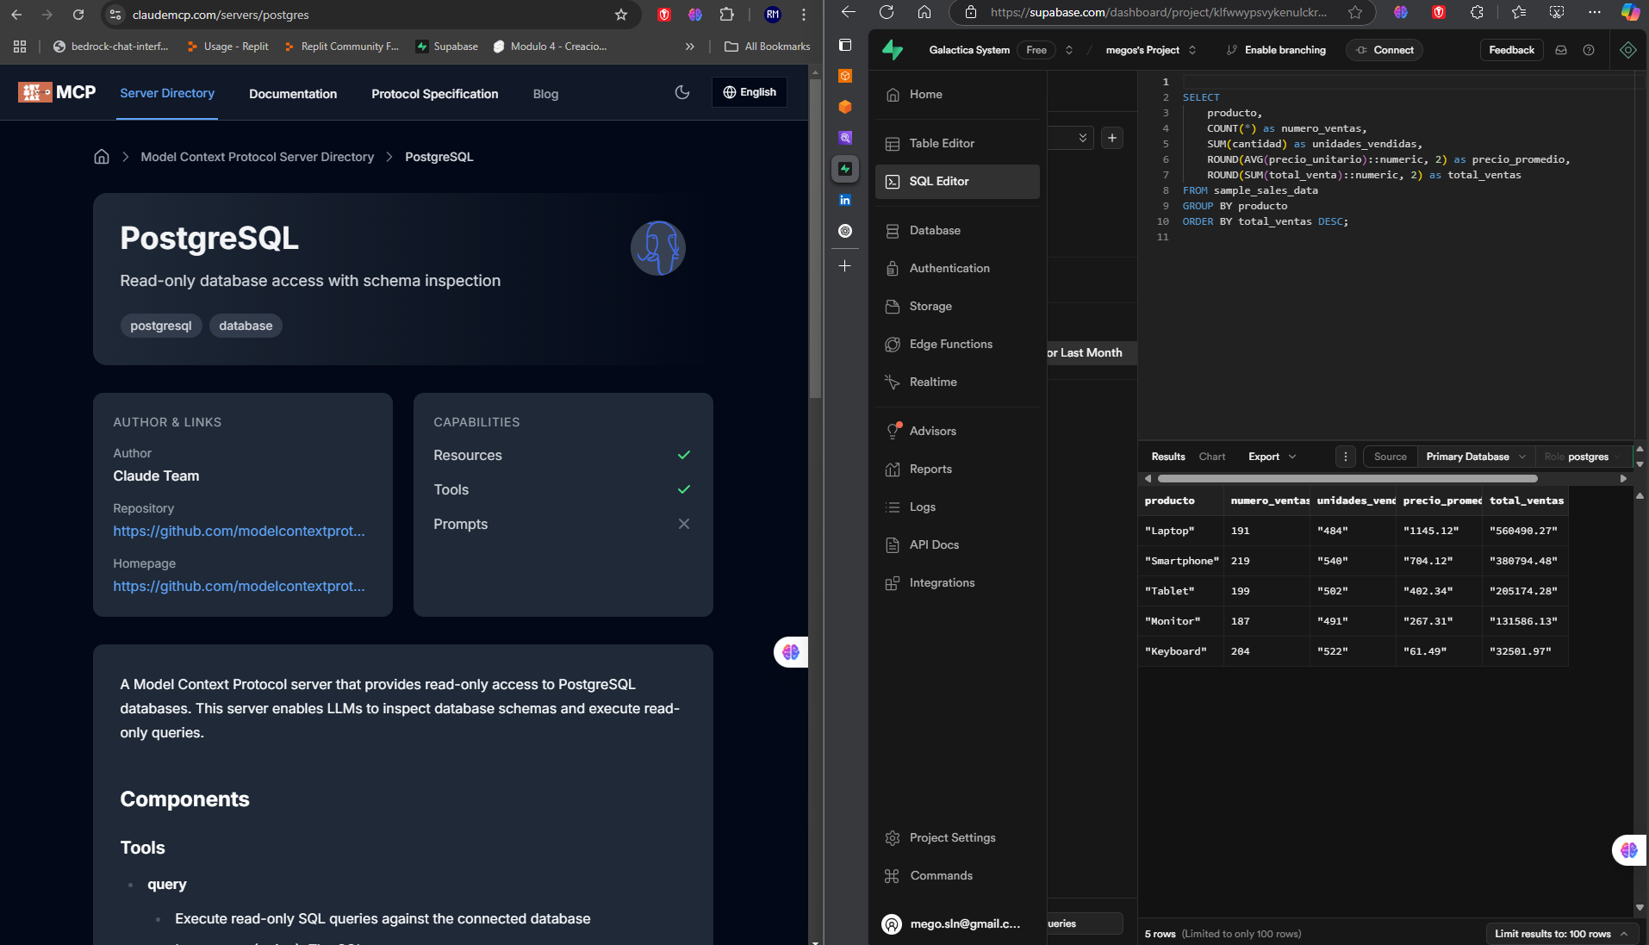The height and width of the screenshot is (945, 1649).
Task: Expand the Galactica System organization switcher
Action: (x=1069, y=50)
